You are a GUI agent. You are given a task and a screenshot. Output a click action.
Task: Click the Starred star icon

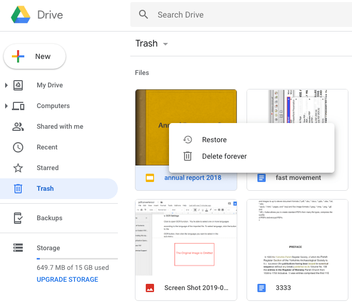(x=18, y=168)
